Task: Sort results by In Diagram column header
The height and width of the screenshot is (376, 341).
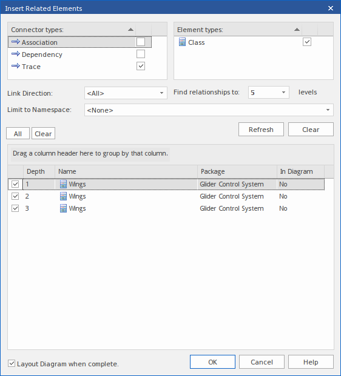Action: click(300, 171)
